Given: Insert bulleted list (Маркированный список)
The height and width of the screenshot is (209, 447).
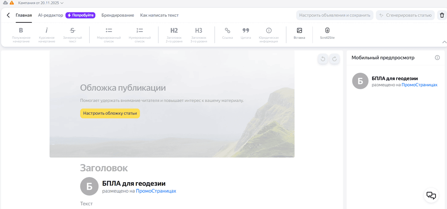Looking at the screenshot, I should click(109, 35).
